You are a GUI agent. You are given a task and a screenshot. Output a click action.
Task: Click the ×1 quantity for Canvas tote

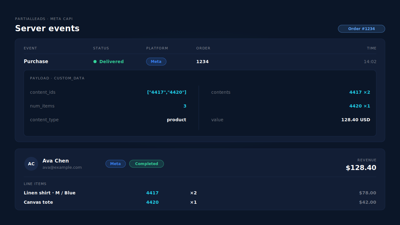(193, 202)
